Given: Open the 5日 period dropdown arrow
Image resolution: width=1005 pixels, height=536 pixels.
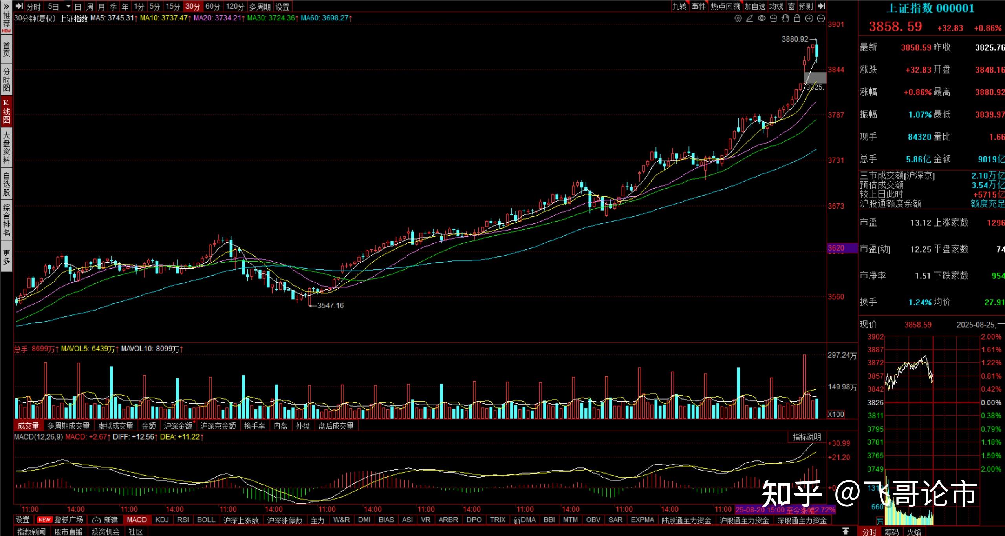Looking at the screenshot, I should tap(68, 6).
